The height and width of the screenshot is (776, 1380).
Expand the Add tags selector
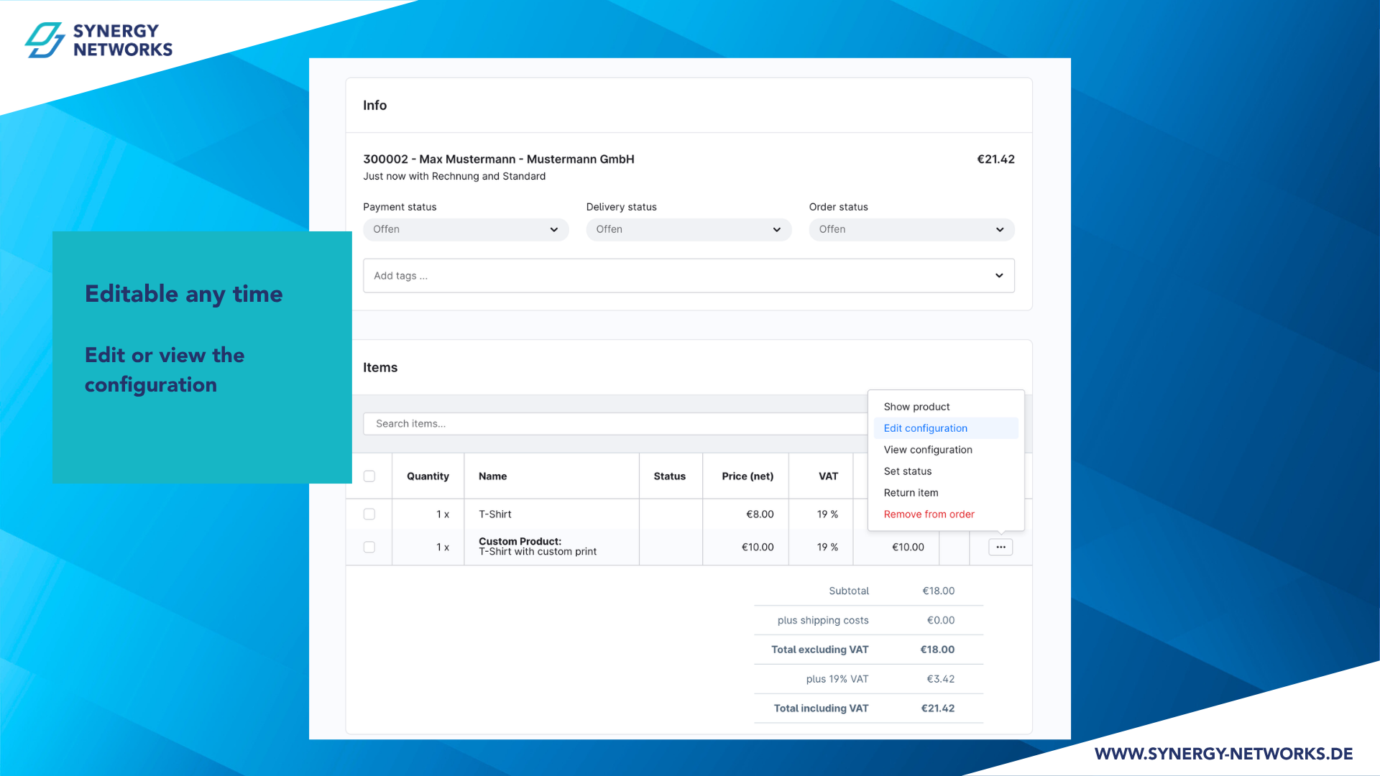coord(689,275)
